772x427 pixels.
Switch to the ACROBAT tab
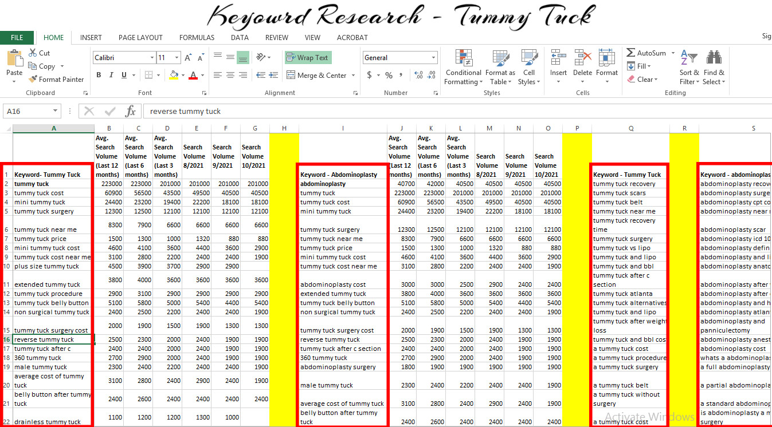click(x=352, y=38)
